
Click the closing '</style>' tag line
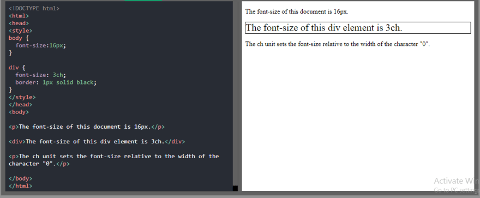(x=22, y=97)
